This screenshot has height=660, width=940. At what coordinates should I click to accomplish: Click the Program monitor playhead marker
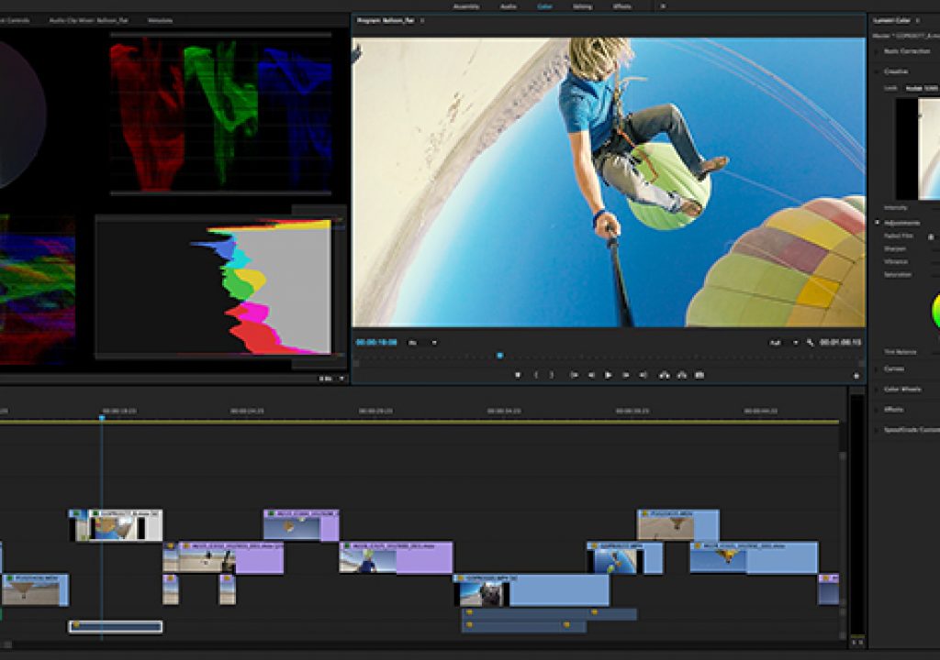tap(500, 356)
